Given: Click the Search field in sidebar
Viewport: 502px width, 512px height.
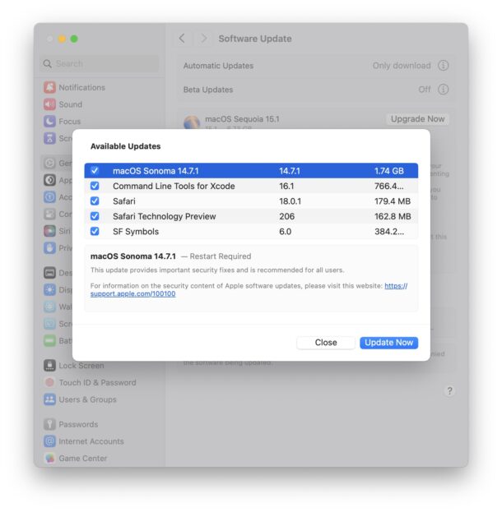Looking at the screenshot, I should (x=100, y=63).
